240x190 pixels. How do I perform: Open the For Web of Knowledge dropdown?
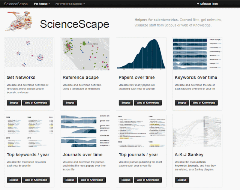(70, 4)
